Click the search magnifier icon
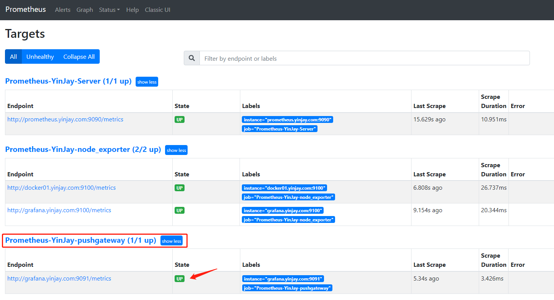The image size is (554, 300). click(x=192, y=58)
